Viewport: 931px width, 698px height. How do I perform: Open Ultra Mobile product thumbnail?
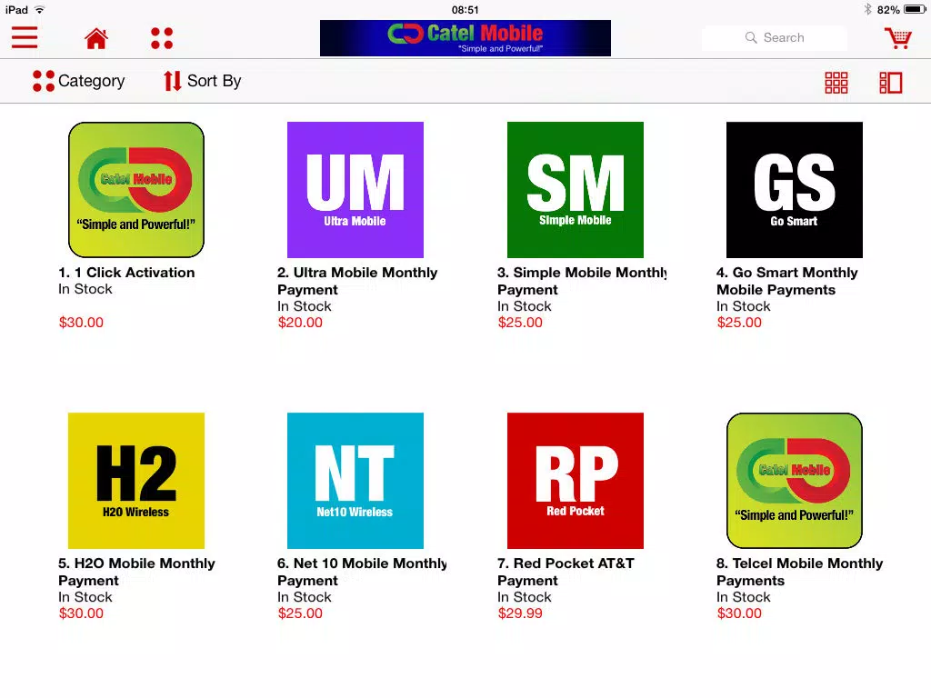pos(355,190)
